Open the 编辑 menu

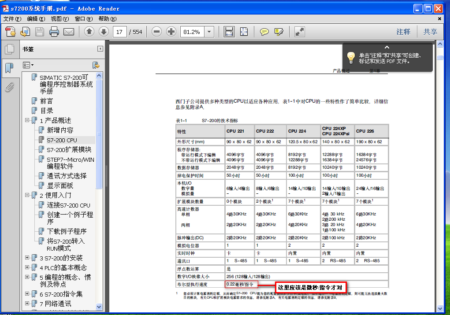pyautogui.click(x=36, y=19)
